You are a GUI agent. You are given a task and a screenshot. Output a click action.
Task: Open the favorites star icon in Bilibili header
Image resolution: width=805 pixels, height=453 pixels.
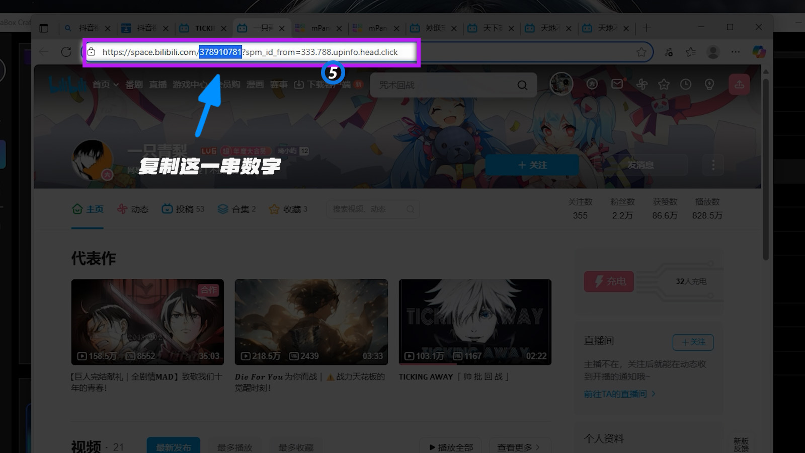point(664,84)
